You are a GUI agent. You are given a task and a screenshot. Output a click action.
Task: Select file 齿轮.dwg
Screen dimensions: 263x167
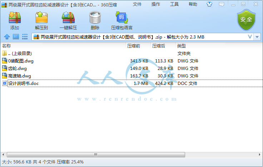131,69
